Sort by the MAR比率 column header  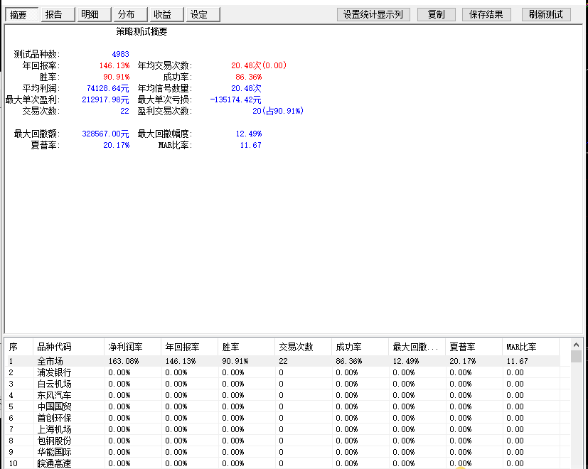[x=530, y=347]
